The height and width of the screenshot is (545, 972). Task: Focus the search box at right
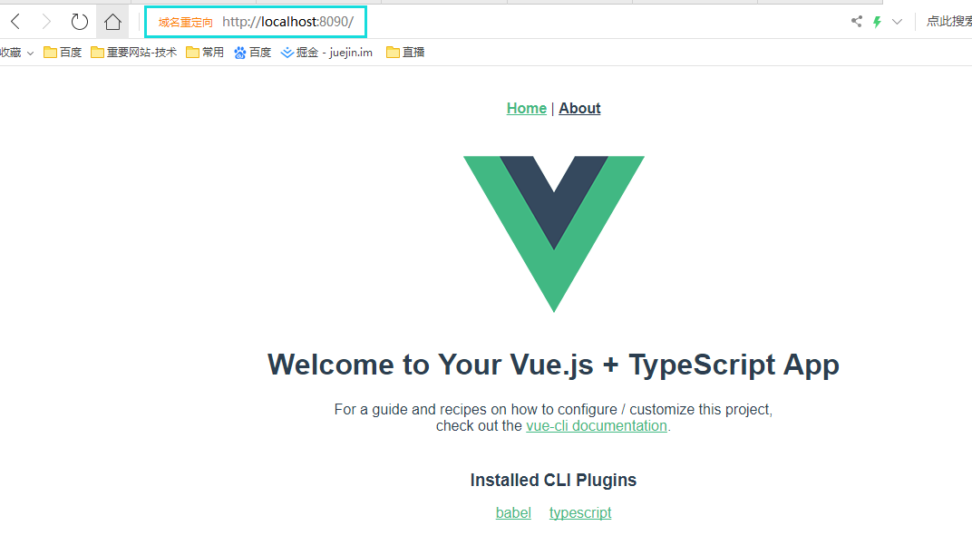pos(949,22)
